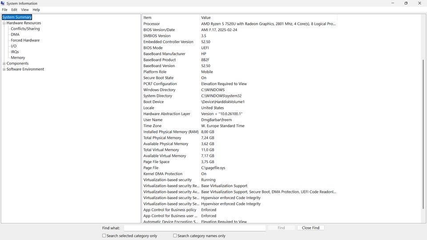427x240 pixels.
Task: Select the User Name row
Action: click(x=239, y=120)
